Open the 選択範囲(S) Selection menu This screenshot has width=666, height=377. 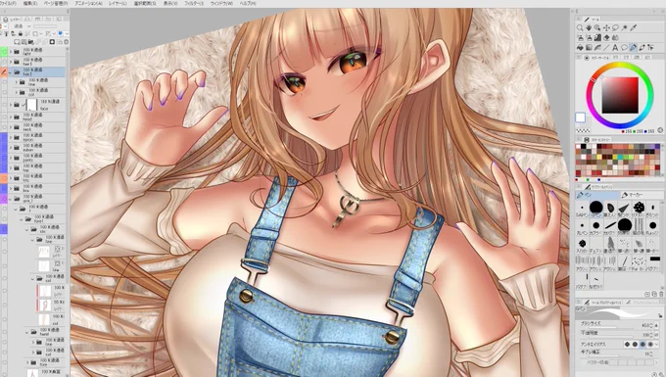(x=145, y=3)
